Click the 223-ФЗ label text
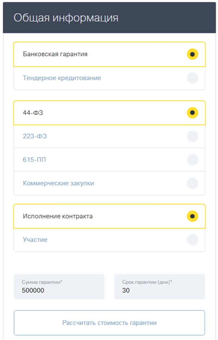218x340 pixels. pyautogui.click(x=35, y=136)
